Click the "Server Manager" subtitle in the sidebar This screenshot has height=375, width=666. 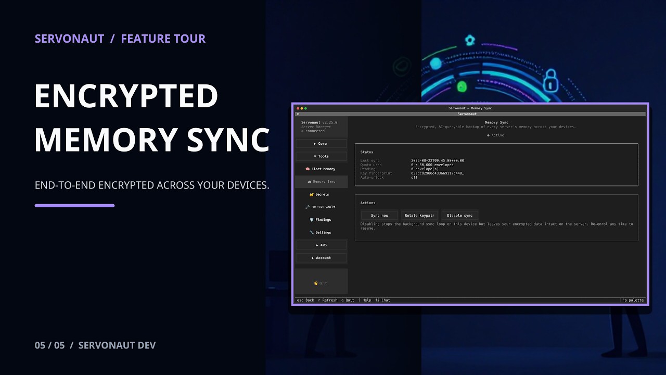[x=316, y=127]
